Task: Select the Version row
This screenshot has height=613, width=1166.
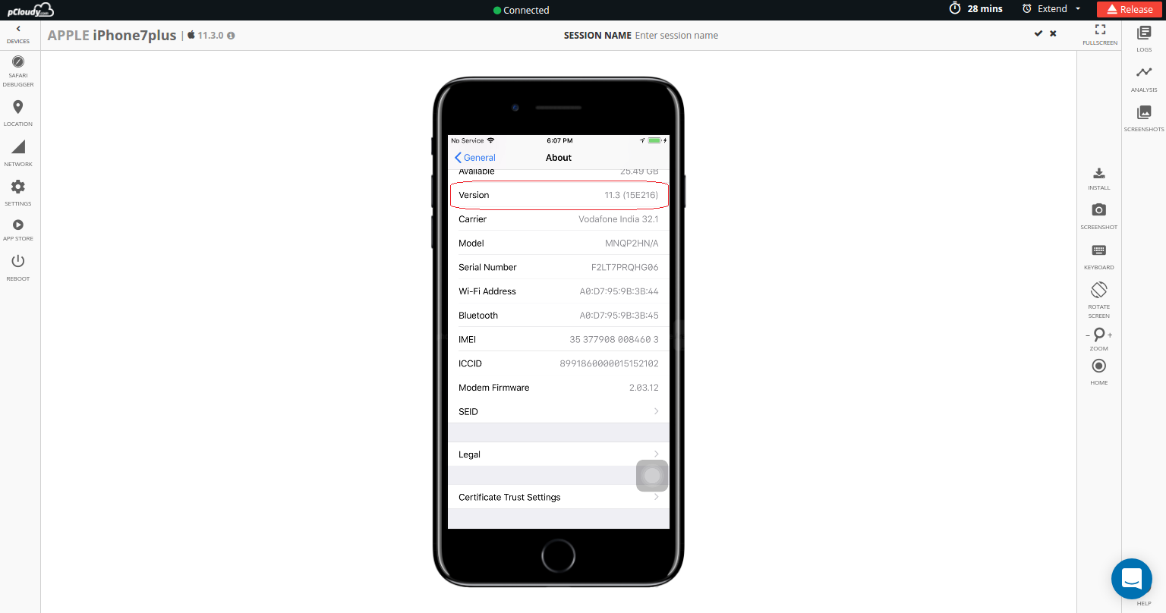Action: (559, 195)
